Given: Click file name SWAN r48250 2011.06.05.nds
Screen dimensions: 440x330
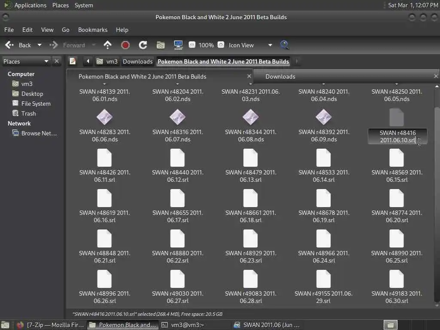Looking at the screenshot, I should 397,95.
